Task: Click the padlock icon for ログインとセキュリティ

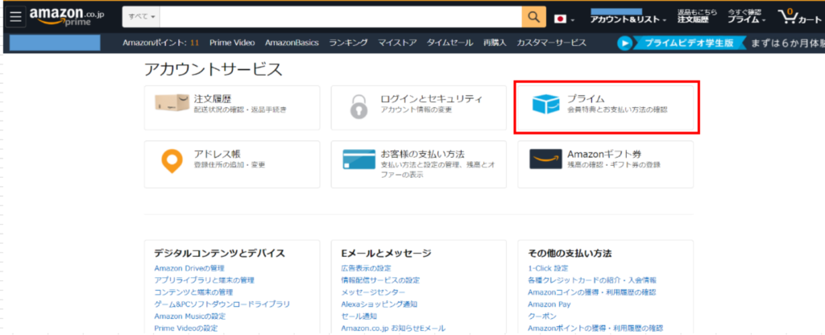Action: click(359, 106)
